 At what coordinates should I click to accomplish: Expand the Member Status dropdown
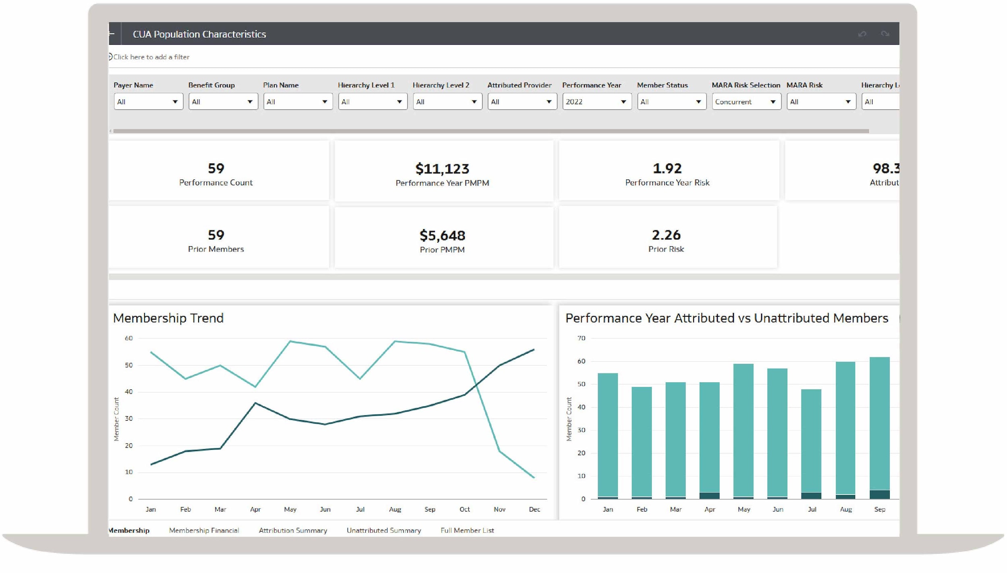pyautogui.click(x=671, y=102)
